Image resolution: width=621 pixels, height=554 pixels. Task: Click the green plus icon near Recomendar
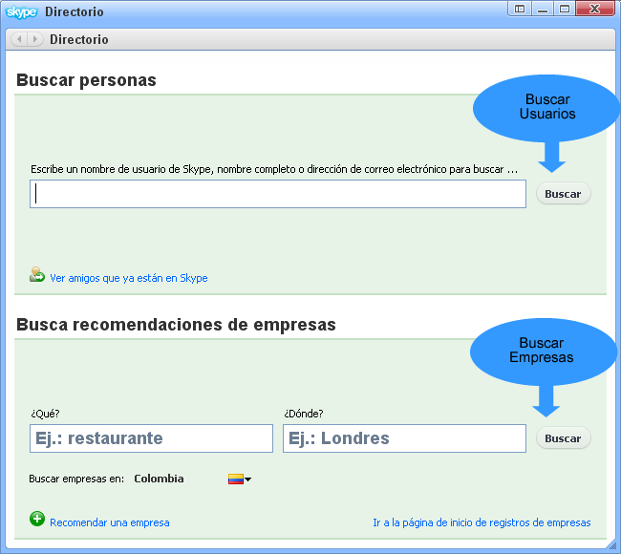(x=37, y=519)
